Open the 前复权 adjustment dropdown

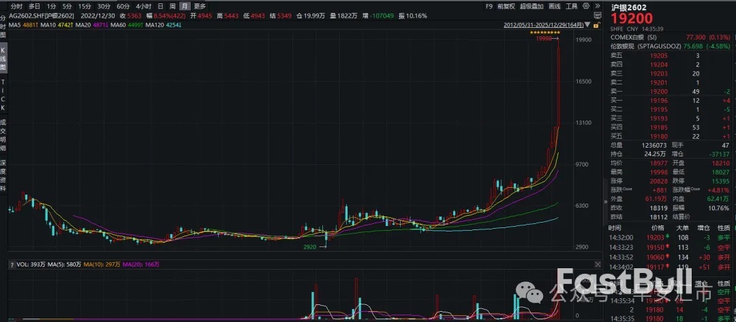click(505, 5)
